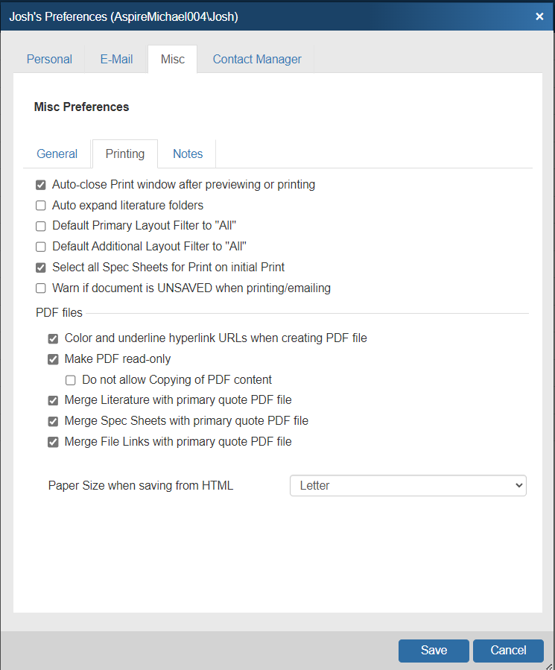Select the General sub-tab
This screenshot has width=555, height=670.
(x=57, y=154)
